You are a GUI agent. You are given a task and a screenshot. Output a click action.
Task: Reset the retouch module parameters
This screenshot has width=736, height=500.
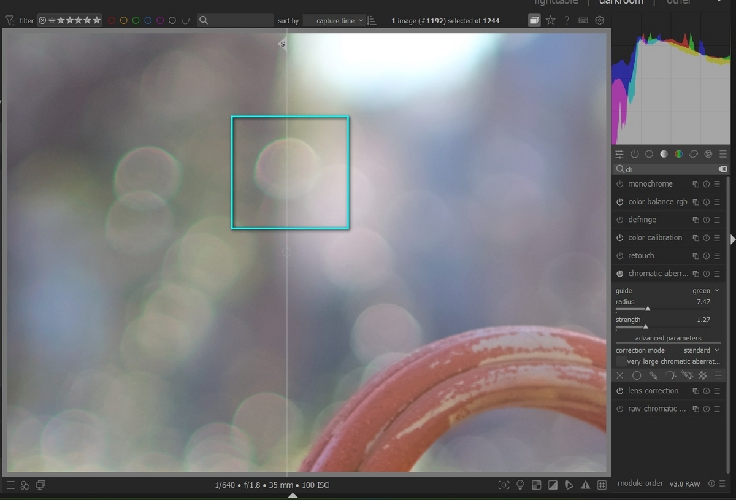click(707, 256)
